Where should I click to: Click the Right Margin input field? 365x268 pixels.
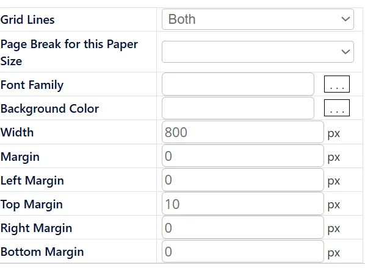[x=243, y=228]
